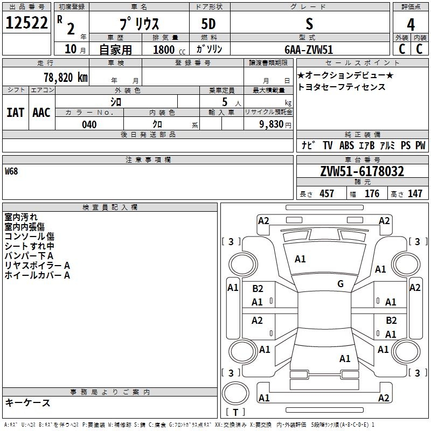This screenshot has height=431, width=431.
Task: Select the recycle deposit 9,830円
Action: point(275,124)
